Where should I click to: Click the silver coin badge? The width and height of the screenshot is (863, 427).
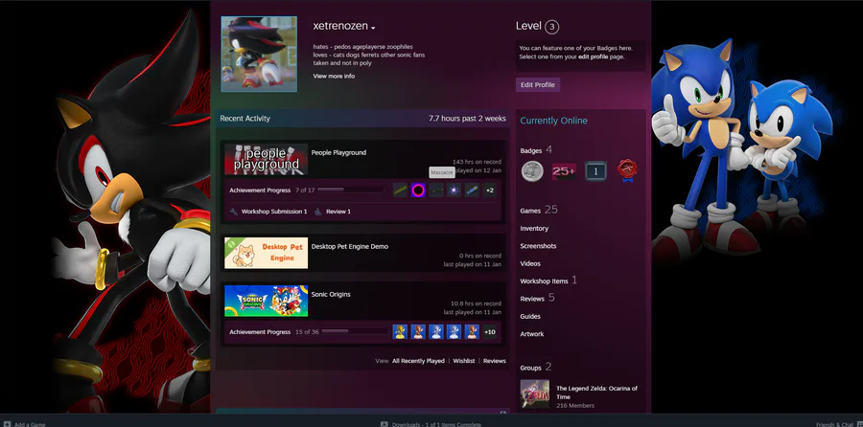coord(532,171)
